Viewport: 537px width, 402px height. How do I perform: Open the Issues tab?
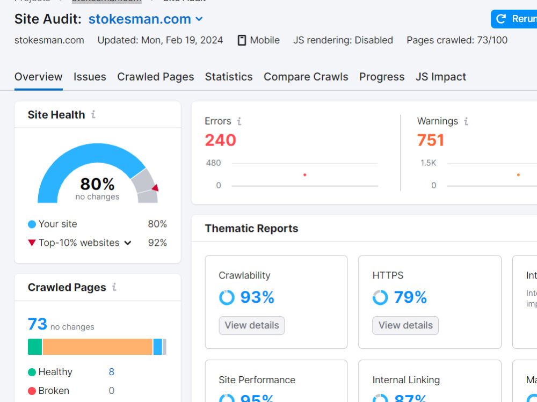coord(90,77)
